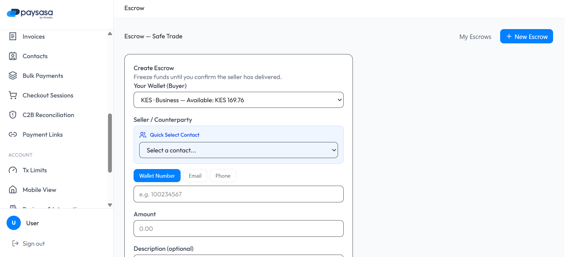Open the Your Wallet (Buyer) dropdown
Viewport: 565px width, 257px height.
point(239,100)
